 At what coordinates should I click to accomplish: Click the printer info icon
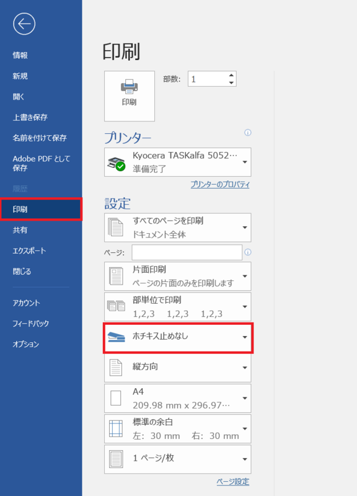pos(248,133)
